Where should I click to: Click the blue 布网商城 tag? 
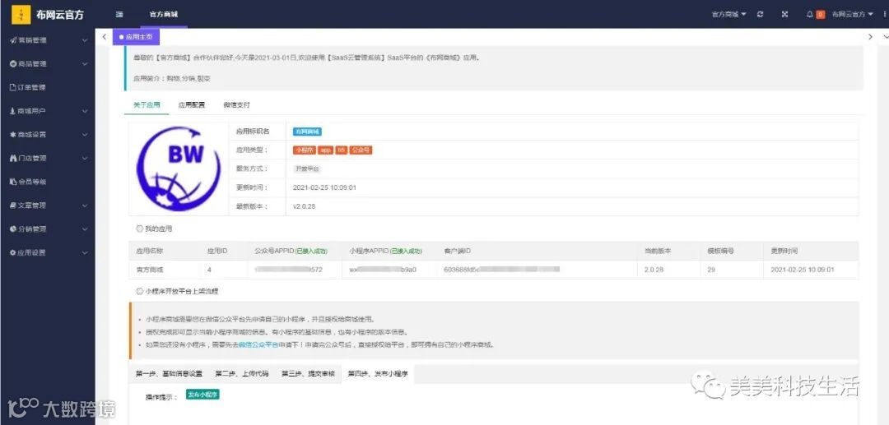(x=307, y=132)
